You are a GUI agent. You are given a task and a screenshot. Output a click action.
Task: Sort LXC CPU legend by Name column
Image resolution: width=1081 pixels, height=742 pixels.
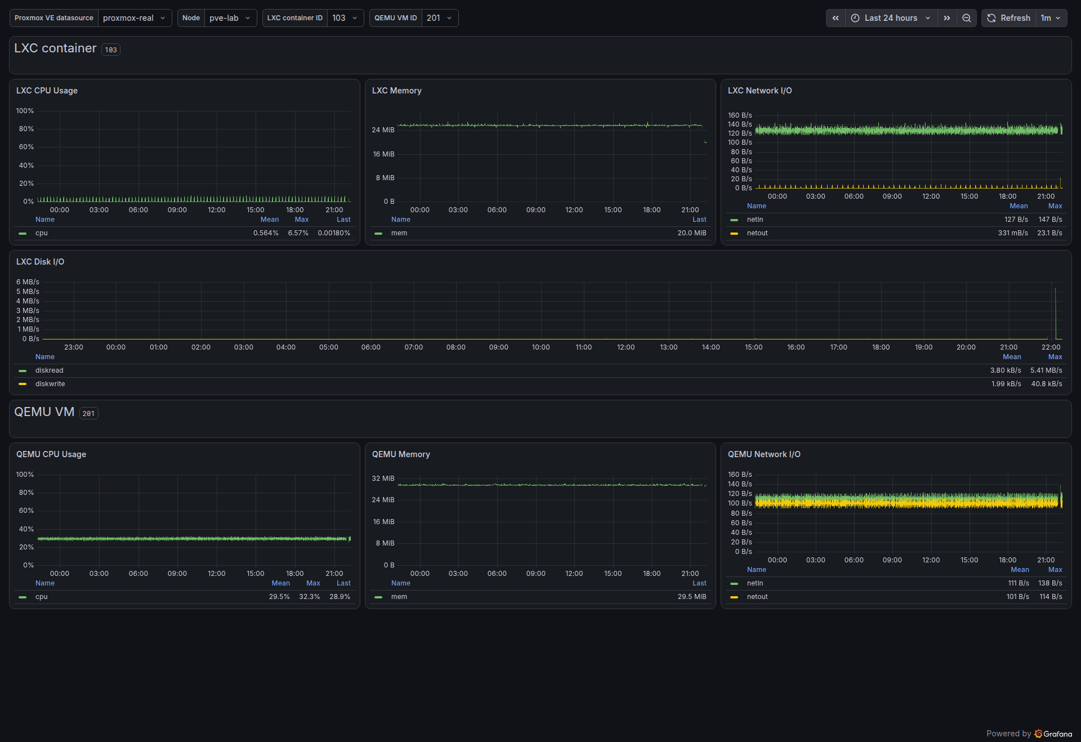click(45, 220)
